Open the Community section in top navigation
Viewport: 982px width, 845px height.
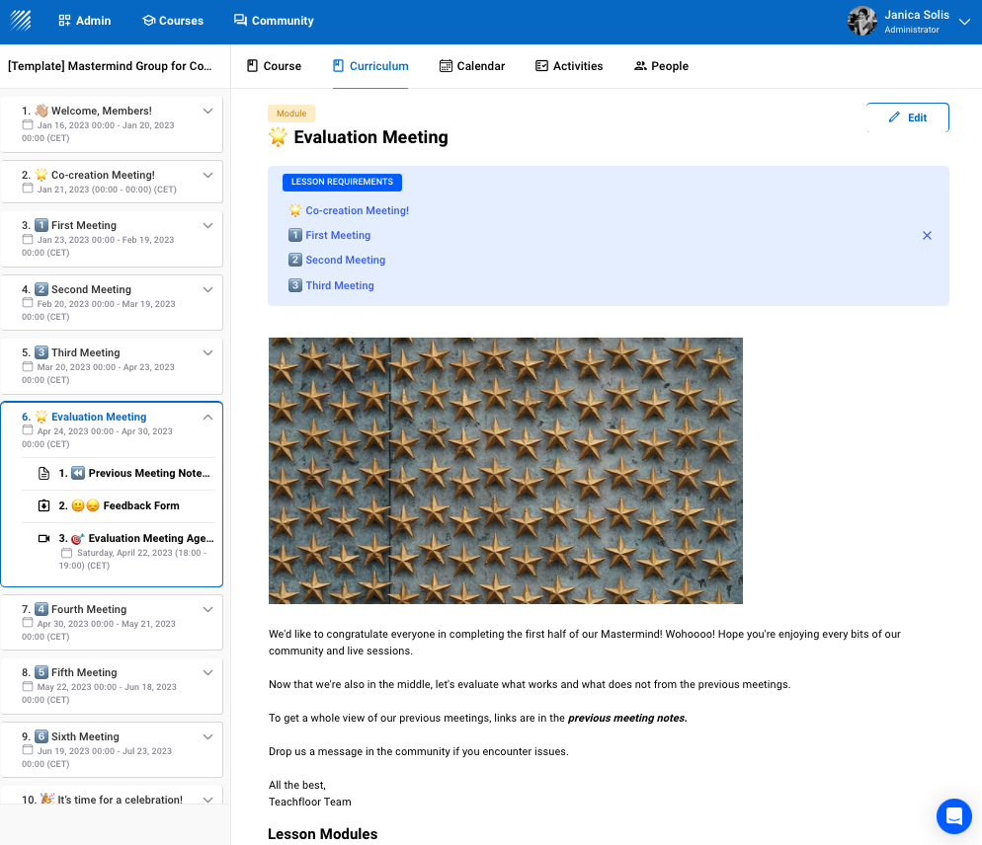coord(274,20)
